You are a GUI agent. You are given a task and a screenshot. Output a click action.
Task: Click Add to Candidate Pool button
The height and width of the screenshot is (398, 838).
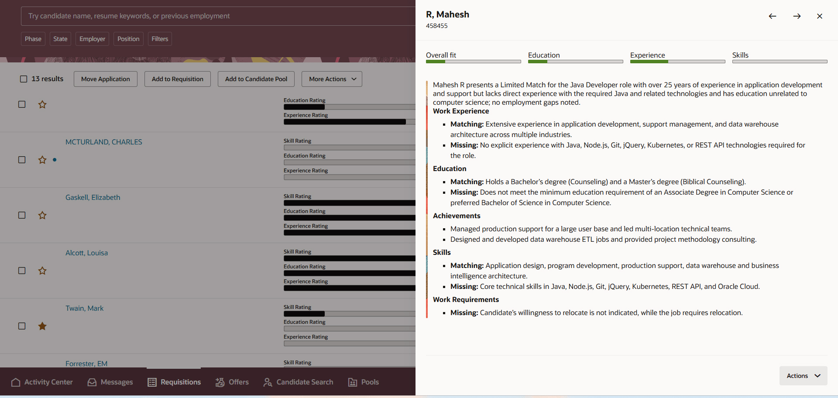click(256, 79)
